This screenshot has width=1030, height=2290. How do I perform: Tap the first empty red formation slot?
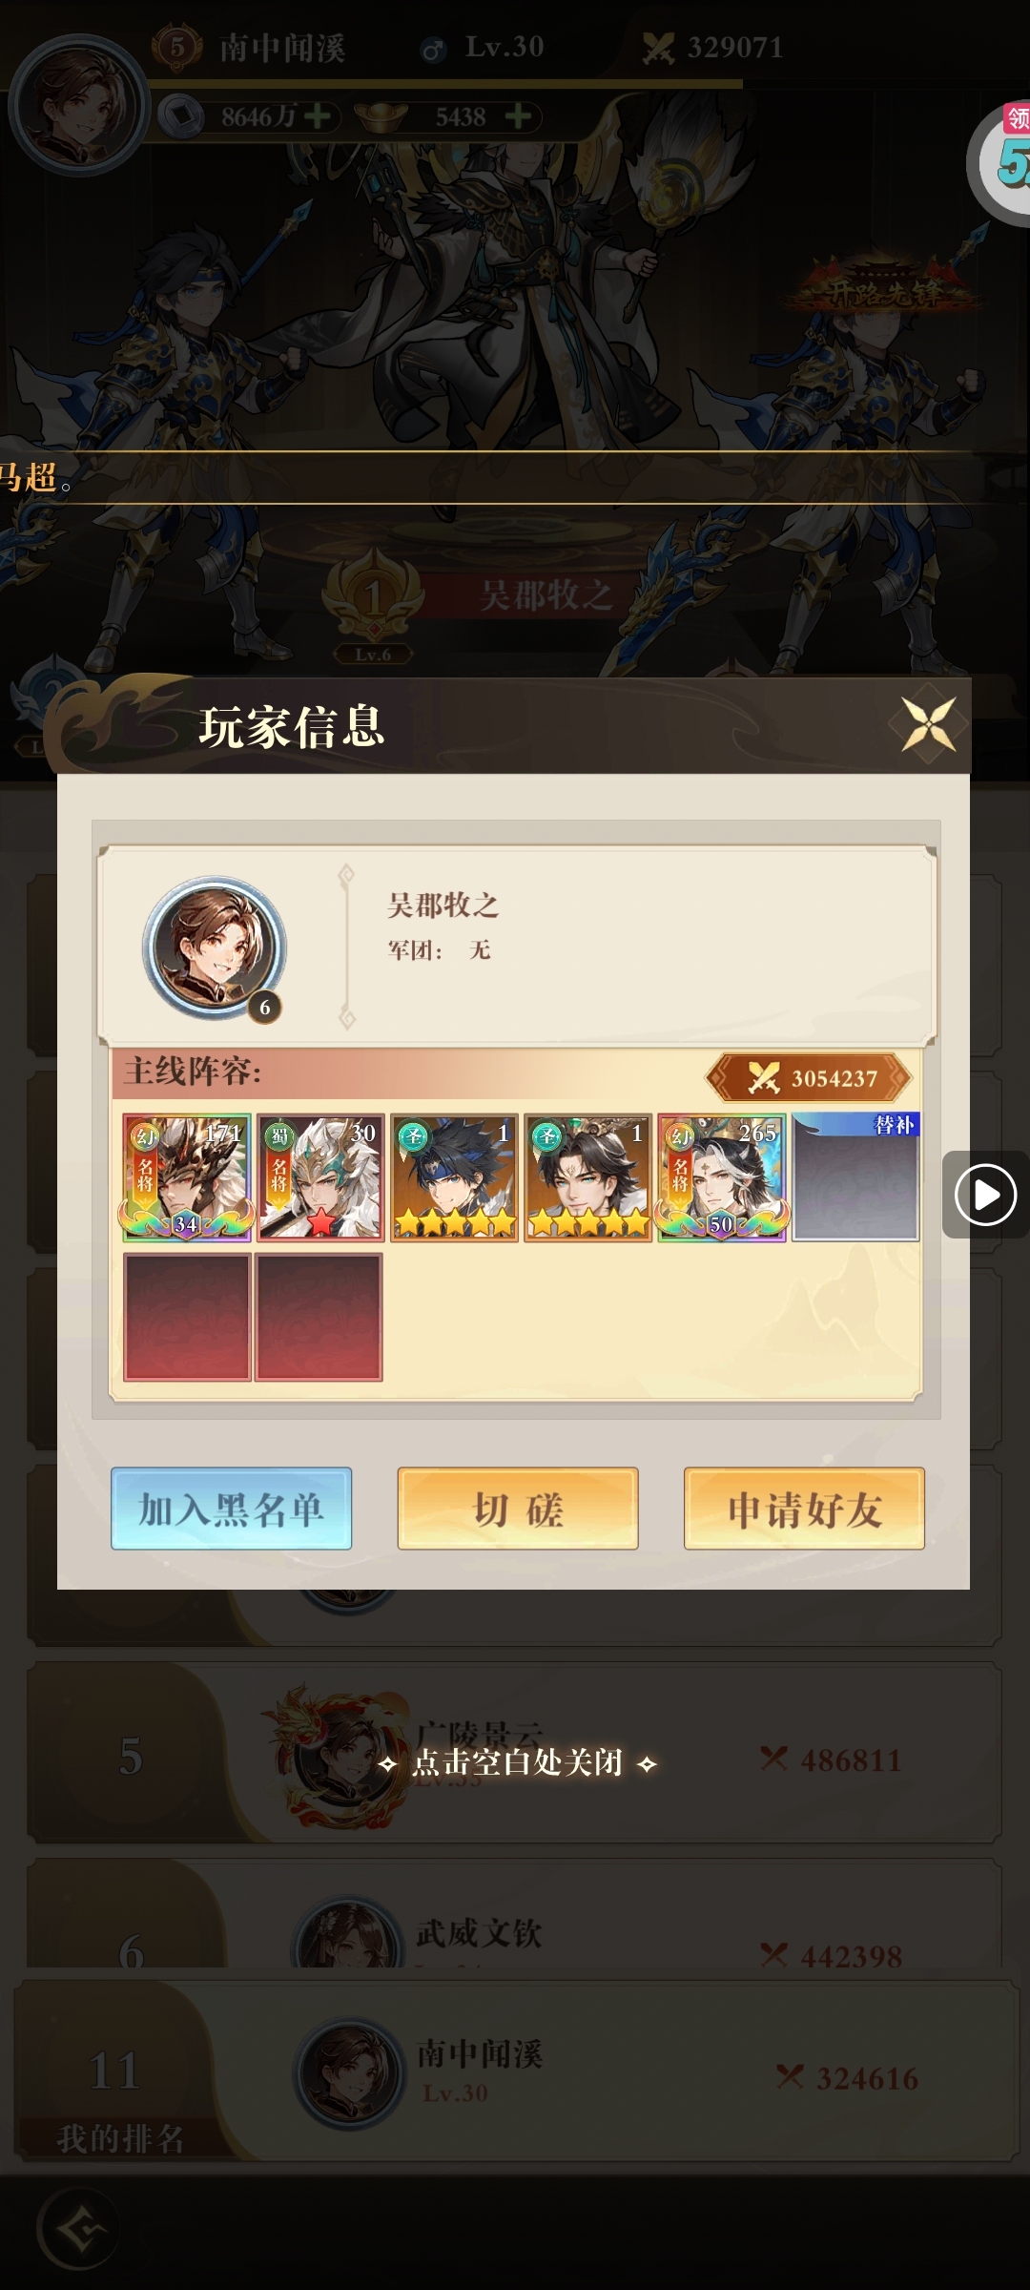pyautogui.click(x=187, y=1318)
